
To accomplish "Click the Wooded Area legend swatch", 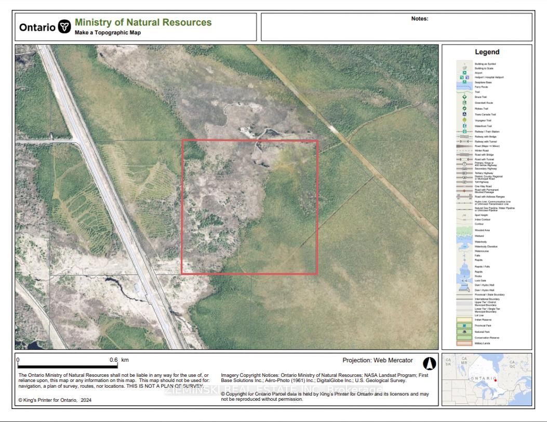I will 464,230.
